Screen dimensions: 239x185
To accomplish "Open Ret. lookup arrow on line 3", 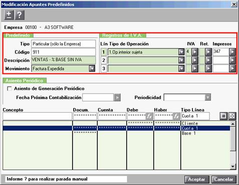I will pos(208,68).
